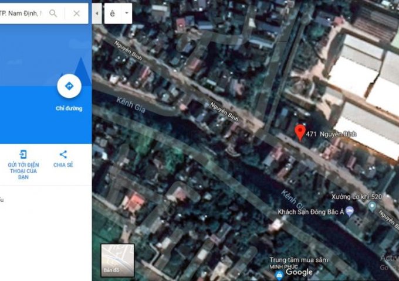This screenshot has width=399, height=281.
Task: Click the CHIA SẺ text label
Action: [x=63, y=165]
